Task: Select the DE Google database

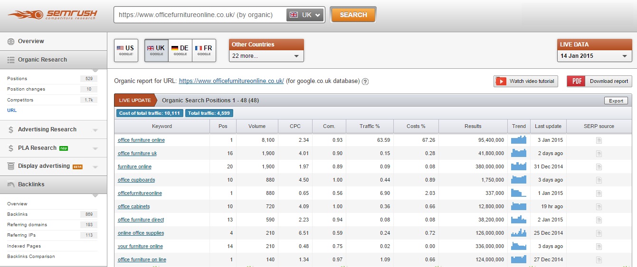Action: pos(180,50)
